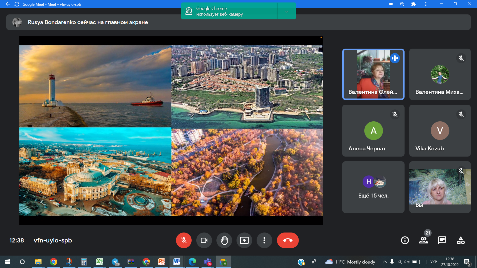The width and height of the screenshot is (477, 268).
Task: Leave the call with red hang-up button
Action: [288, 240]
